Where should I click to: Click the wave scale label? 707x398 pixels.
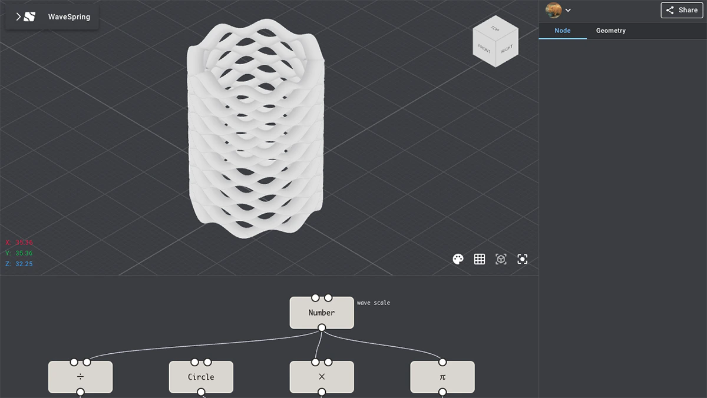(374, 303)
